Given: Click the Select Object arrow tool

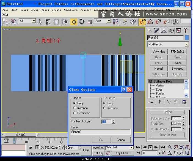Looking at the screenshot, I should [x=40, y=22].
